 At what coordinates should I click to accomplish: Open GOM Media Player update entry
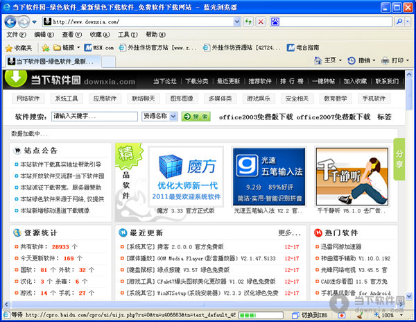tap(200, 258)
